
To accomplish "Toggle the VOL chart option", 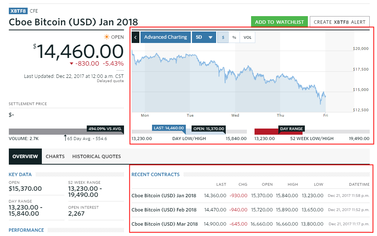I will pyautogui.click(x=247, y=37).
